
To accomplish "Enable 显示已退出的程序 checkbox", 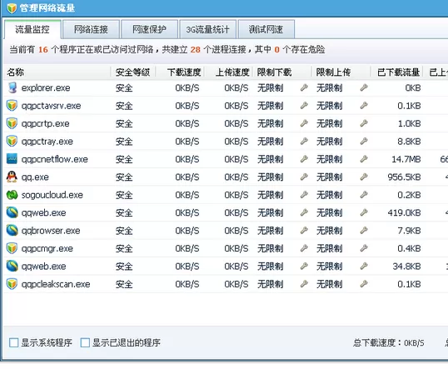I will click(x=85, y=342).
